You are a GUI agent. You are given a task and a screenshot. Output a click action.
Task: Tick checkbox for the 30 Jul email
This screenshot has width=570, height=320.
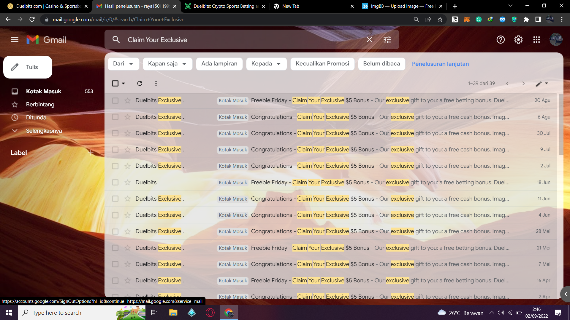115,133
